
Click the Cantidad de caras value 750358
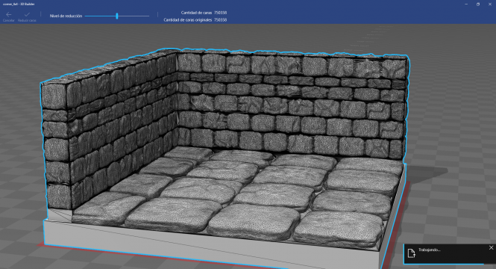[x=220, y=13]
